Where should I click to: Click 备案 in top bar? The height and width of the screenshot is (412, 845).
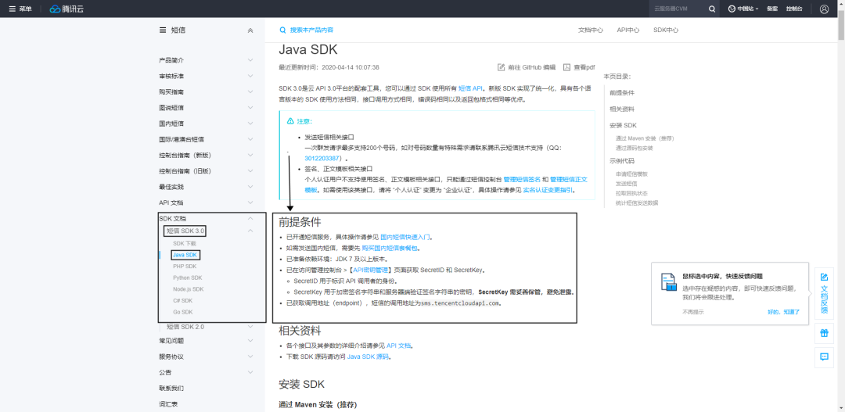point(772,9)
